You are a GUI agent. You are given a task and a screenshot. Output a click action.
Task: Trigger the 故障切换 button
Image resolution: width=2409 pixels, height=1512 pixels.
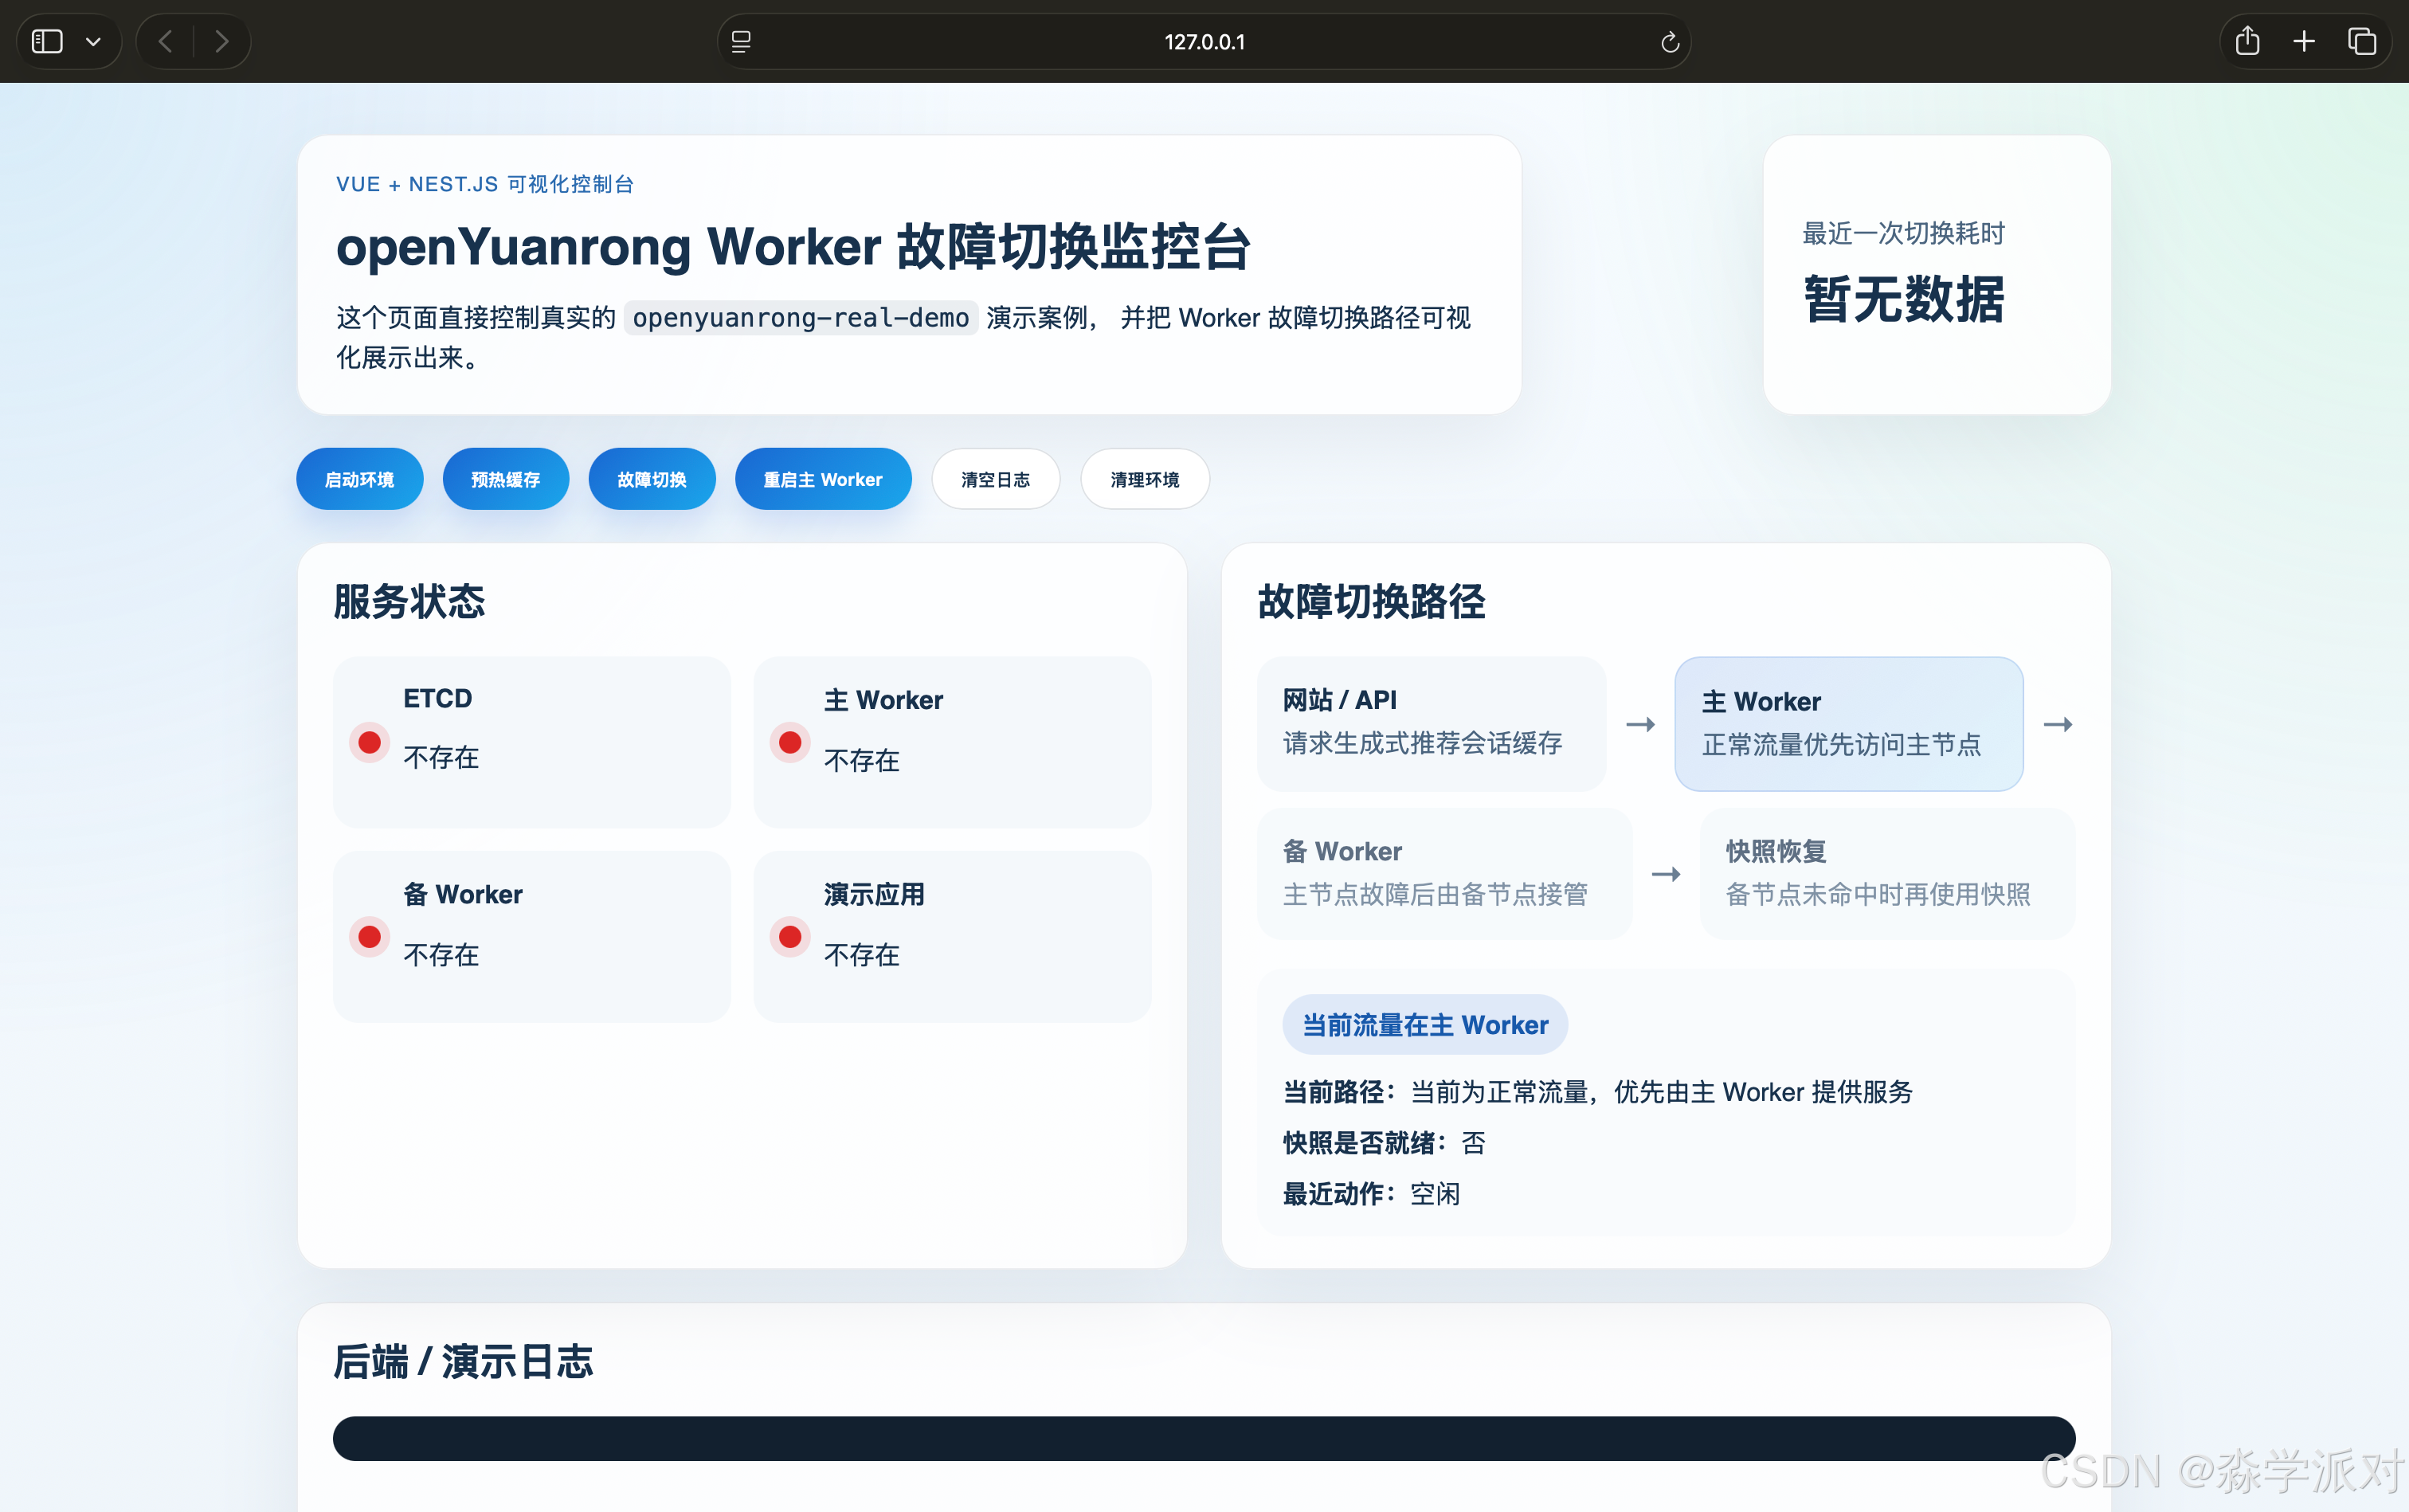click(x=651, y=479)
